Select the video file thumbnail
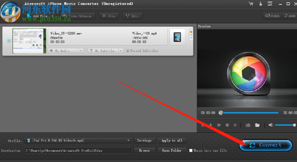Screen dimensions: 297x162 [x=29, y=41]
